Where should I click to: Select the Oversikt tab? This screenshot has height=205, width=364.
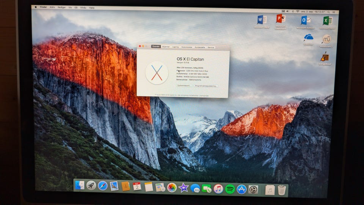pos(156,46)
